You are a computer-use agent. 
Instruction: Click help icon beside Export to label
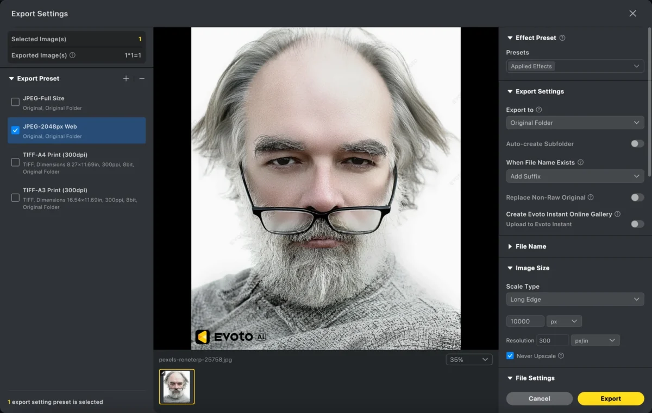tap(539, 110)
